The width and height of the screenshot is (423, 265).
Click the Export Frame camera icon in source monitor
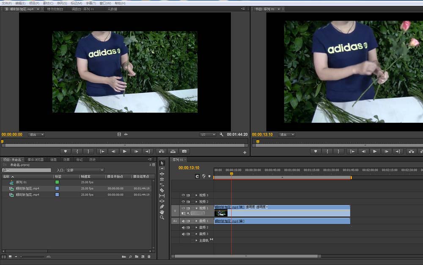[184, 151]
